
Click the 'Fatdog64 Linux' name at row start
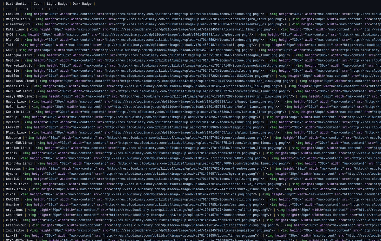(x=19, y=55)
